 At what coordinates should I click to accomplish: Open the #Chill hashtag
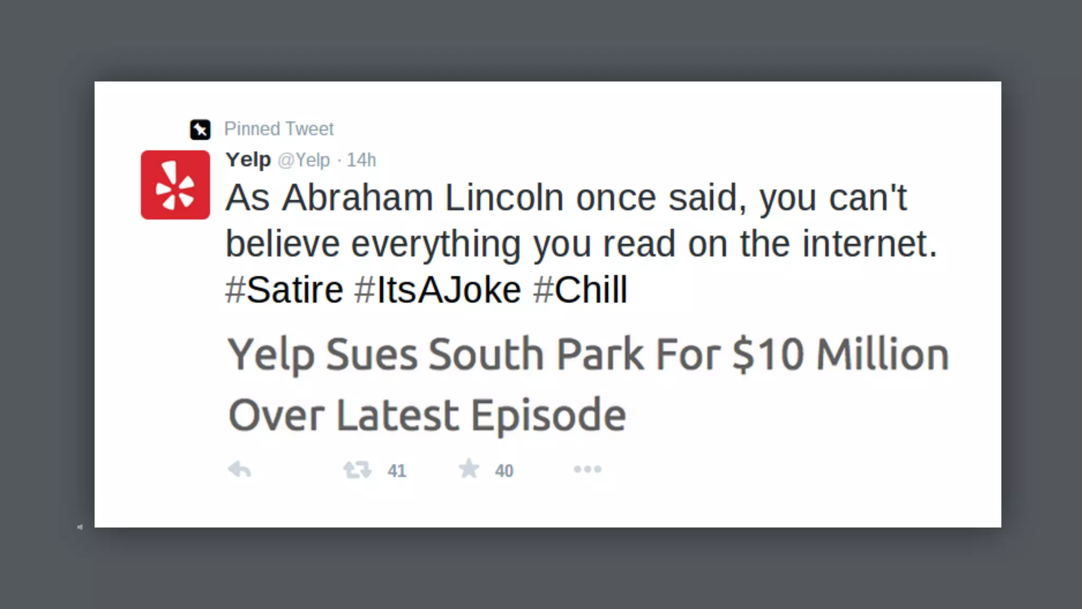(580, 290)
